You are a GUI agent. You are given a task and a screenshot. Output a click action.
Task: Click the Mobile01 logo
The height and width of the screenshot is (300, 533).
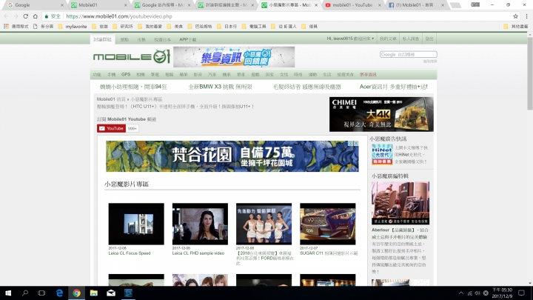click(131, 56)
